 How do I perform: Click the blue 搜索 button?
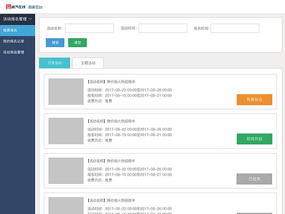(55, 43)
